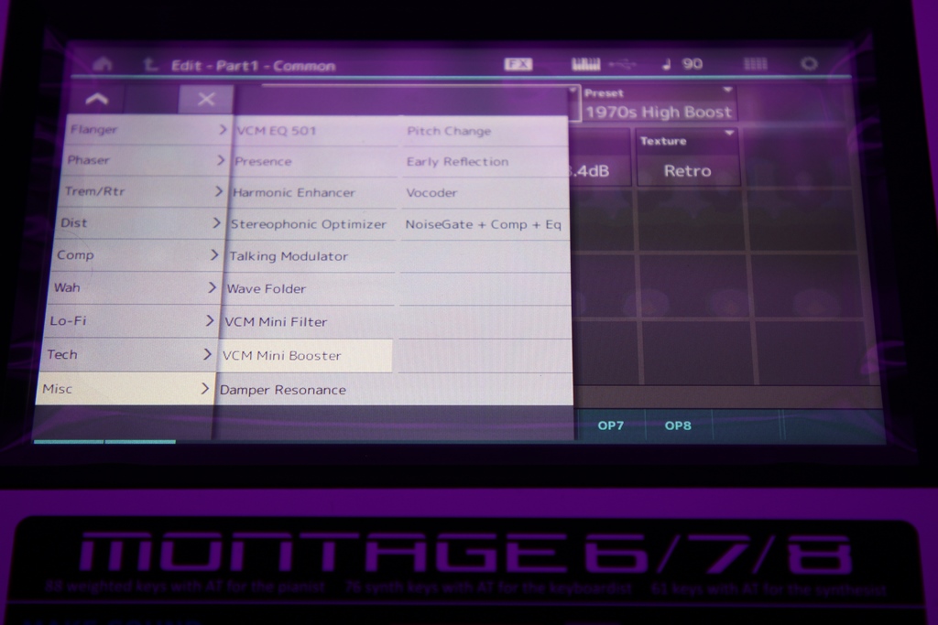Open the settings gear icon

pos(809,63)
